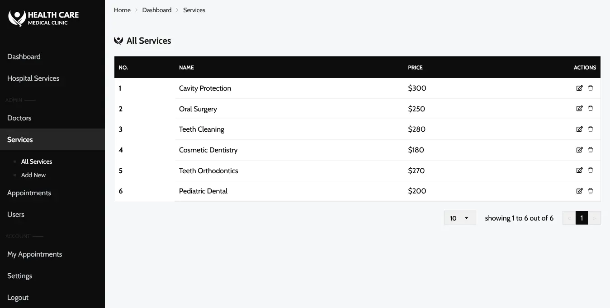610x308 pixels.
Task: Collapse the Services sidebar section
Action: 52,139
